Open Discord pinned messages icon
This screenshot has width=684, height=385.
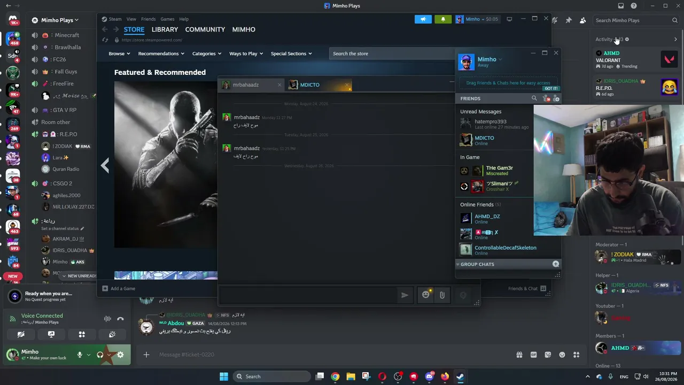569,20
